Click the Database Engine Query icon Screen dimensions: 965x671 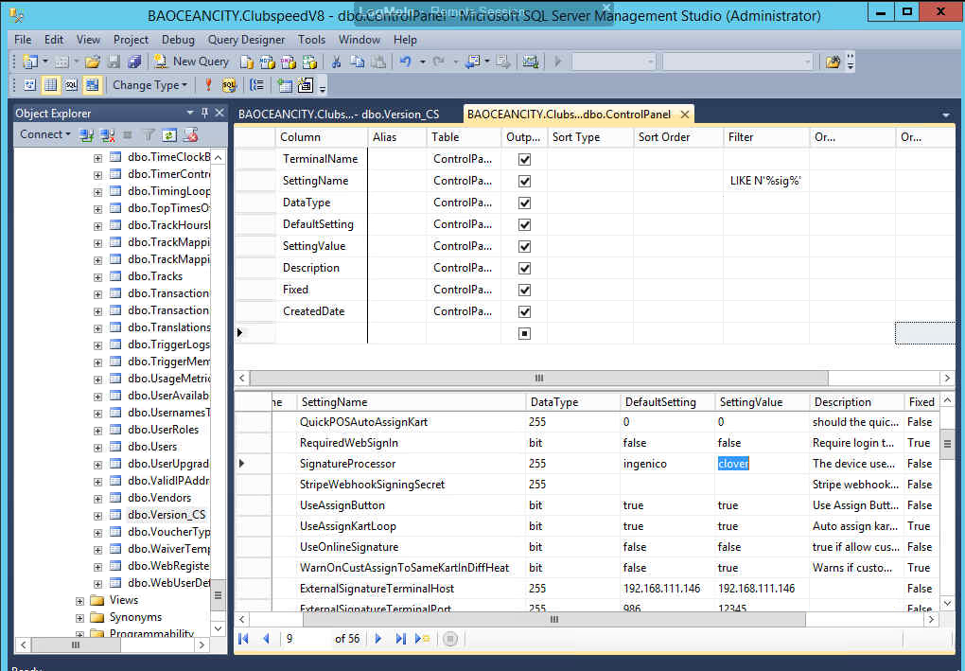(247, 62)
